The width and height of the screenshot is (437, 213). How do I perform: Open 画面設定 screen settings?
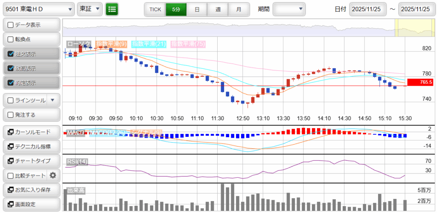pos(31,204)
